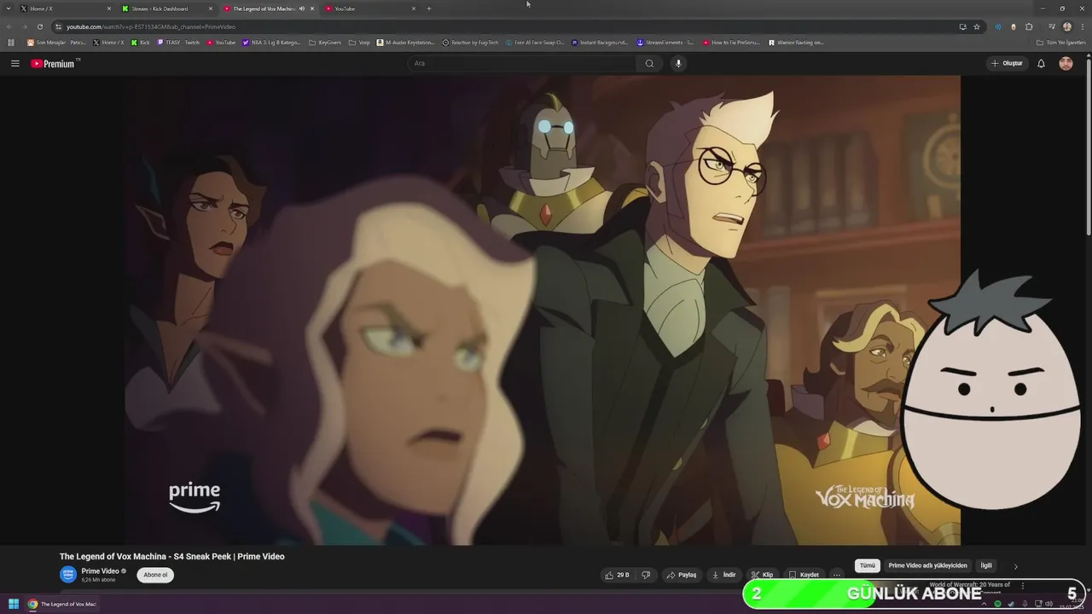Open a new browser tab
Screen dimensions: 1092x614
[x=428, y=9]
